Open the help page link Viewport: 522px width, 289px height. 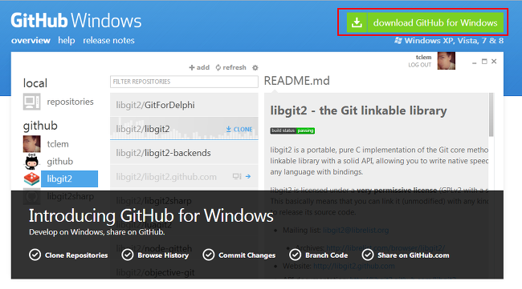pos(66,41)
